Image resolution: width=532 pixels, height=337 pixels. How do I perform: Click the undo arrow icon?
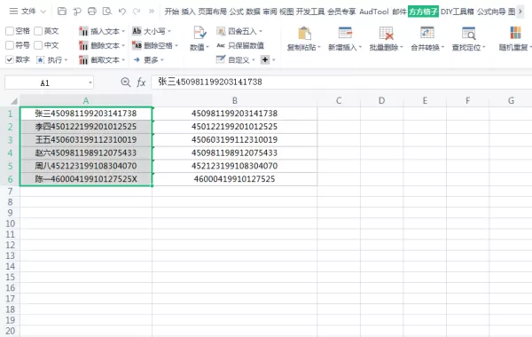(122, 12)
